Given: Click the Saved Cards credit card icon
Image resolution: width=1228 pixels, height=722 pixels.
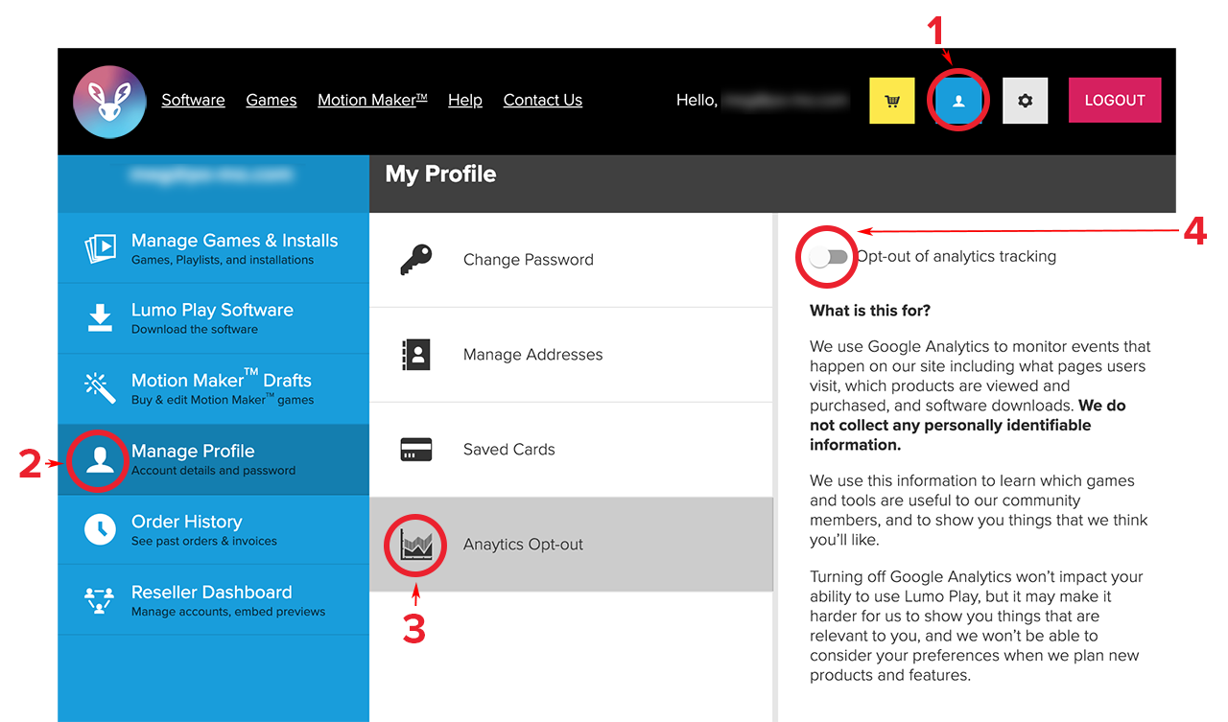Looking at the screenshot, I should (415, 449).
